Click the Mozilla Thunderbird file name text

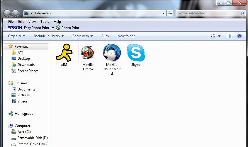coord(112,69)
